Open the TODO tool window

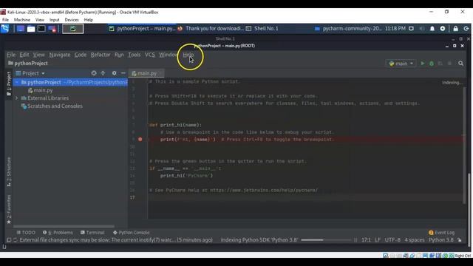(x=26, y=233)
